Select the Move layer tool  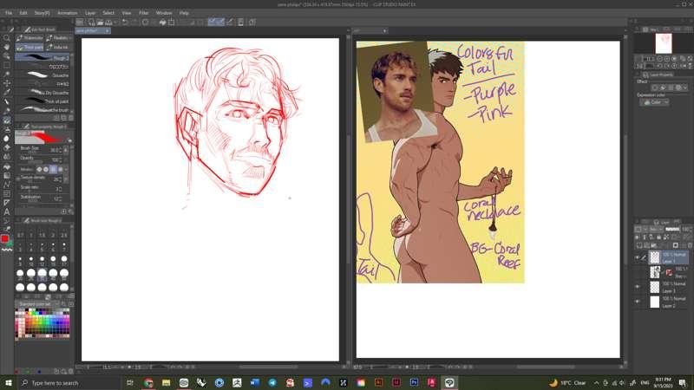pos(7,83)
